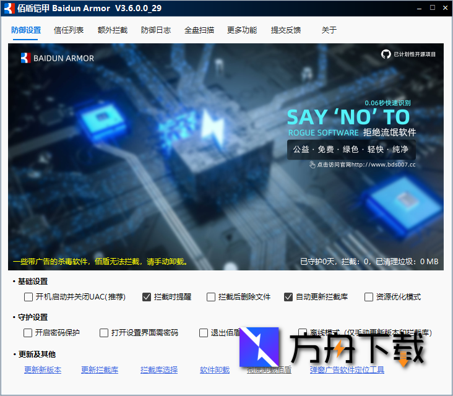Enable 打开设置界面需密码 checkbox
The image size is (453, 396).
(x=104, y=333)
